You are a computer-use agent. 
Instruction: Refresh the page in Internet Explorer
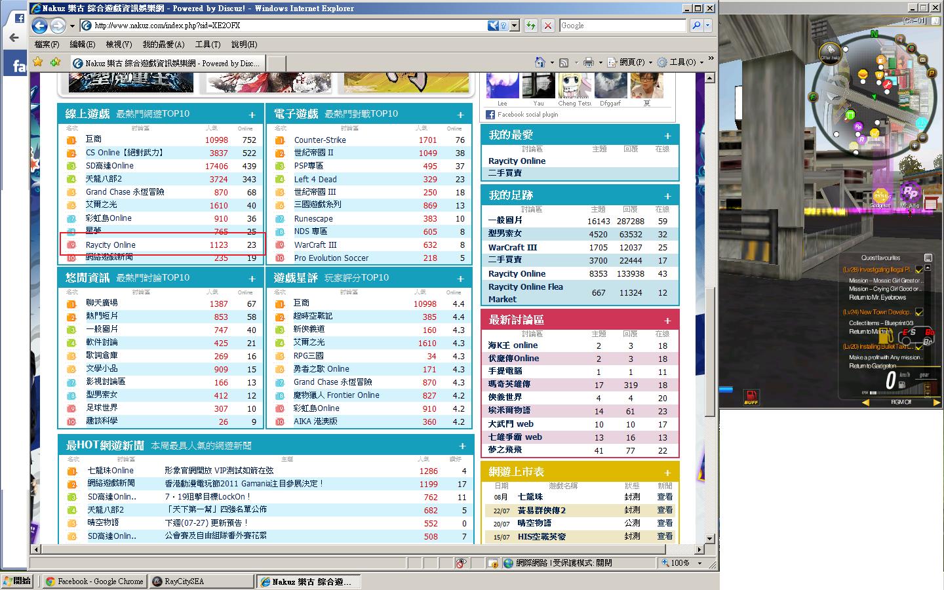coord(530,26)
